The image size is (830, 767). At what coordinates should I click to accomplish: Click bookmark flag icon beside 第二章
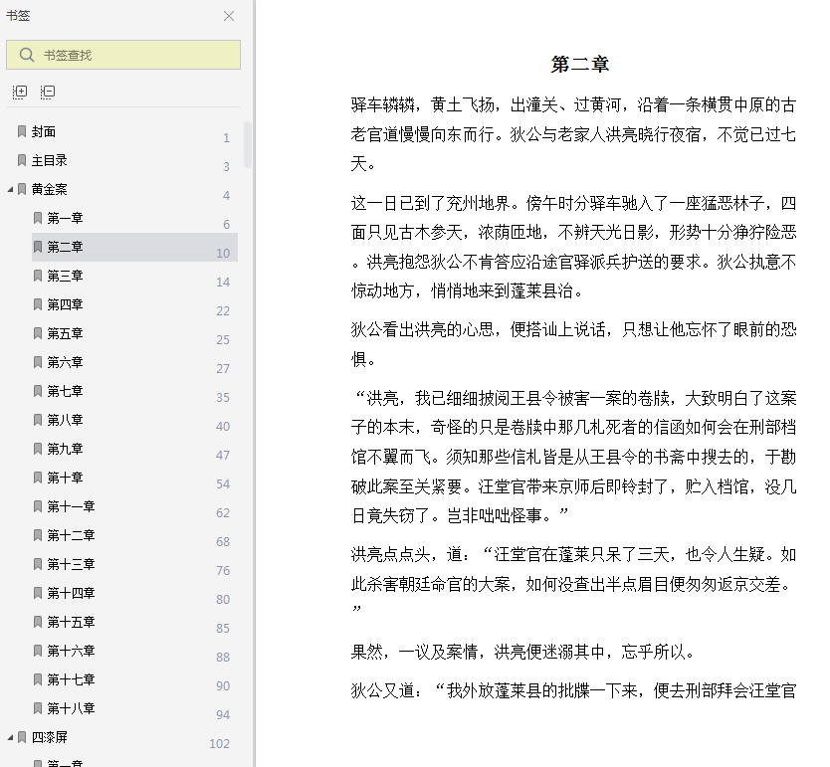tap(38, 247)
